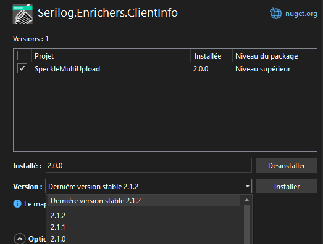Open the Version combo box
The height and width of the screenshot is (244, 323).
(148, 186)
